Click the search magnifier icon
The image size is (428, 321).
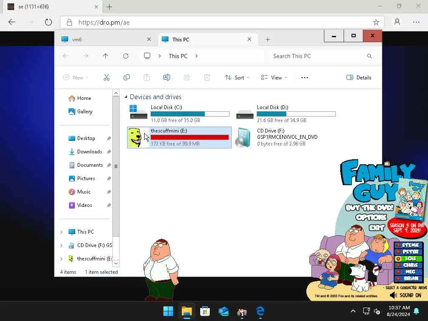tap(369, 56)
